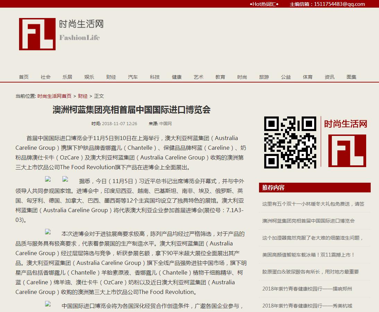Open recommended link 澳洲柯蓝集团亮相首届中国国际进口博览会

(308, 221)
